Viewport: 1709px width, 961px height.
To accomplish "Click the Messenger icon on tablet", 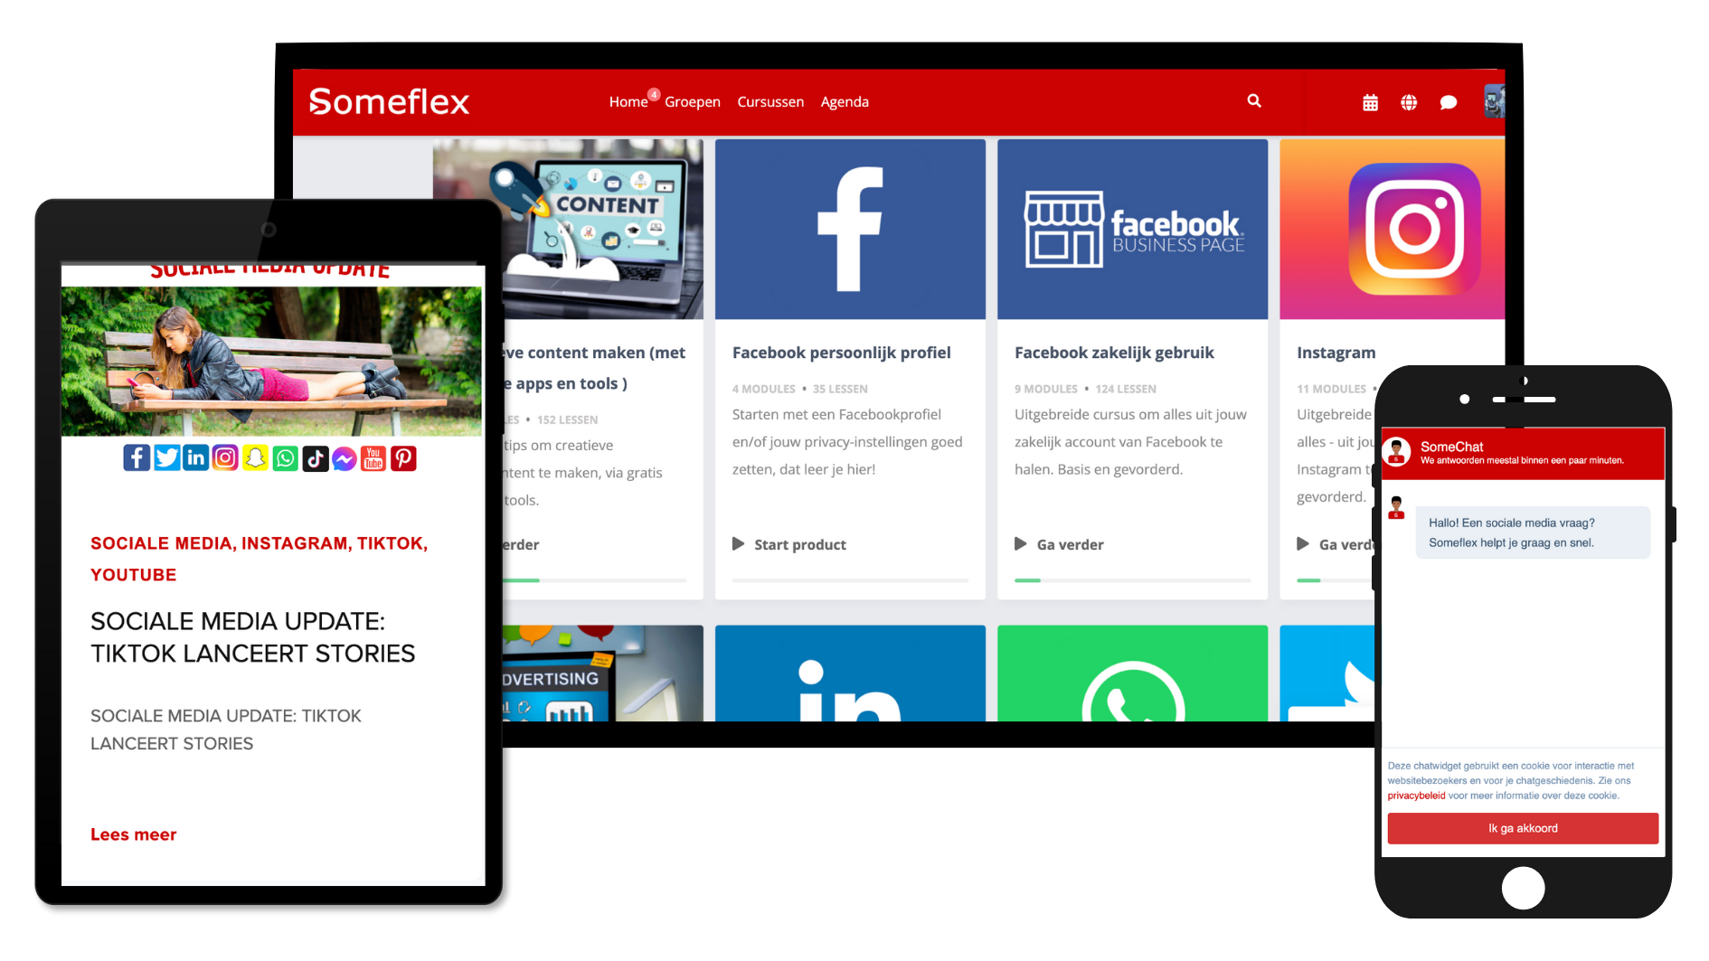I will [344, 458].
